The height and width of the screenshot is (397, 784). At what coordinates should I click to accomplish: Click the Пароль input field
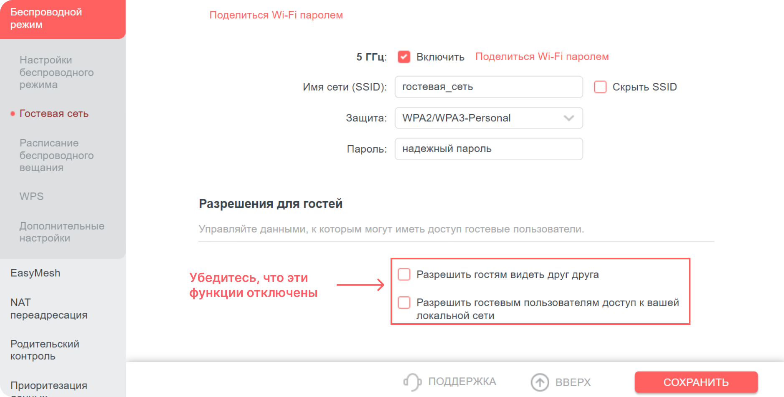pos(489,149)
